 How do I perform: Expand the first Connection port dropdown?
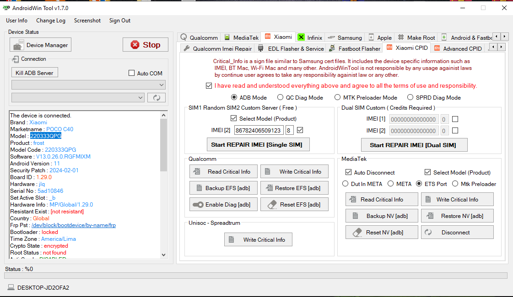tap(88, 85)
